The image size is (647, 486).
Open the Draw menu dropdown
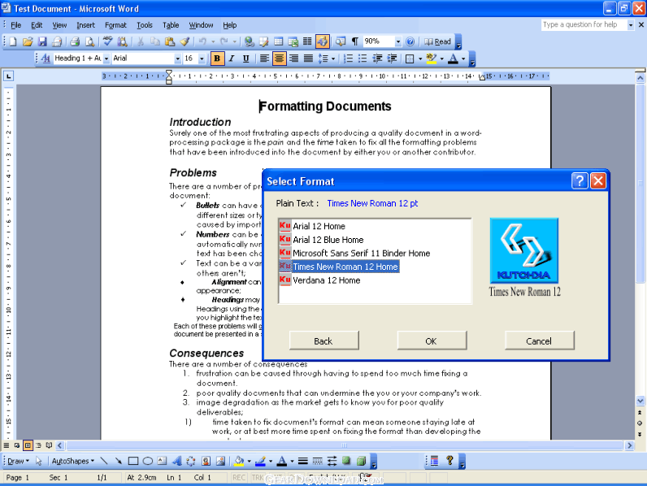pos(18,461)
